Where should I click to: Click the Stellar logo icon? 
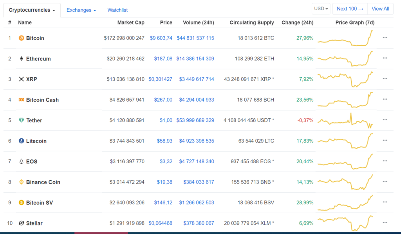click(x=21, y=223)
